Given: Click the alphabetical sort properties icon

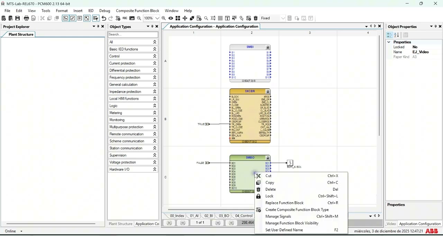Looking at the screenshot, I should click(397, 35).
